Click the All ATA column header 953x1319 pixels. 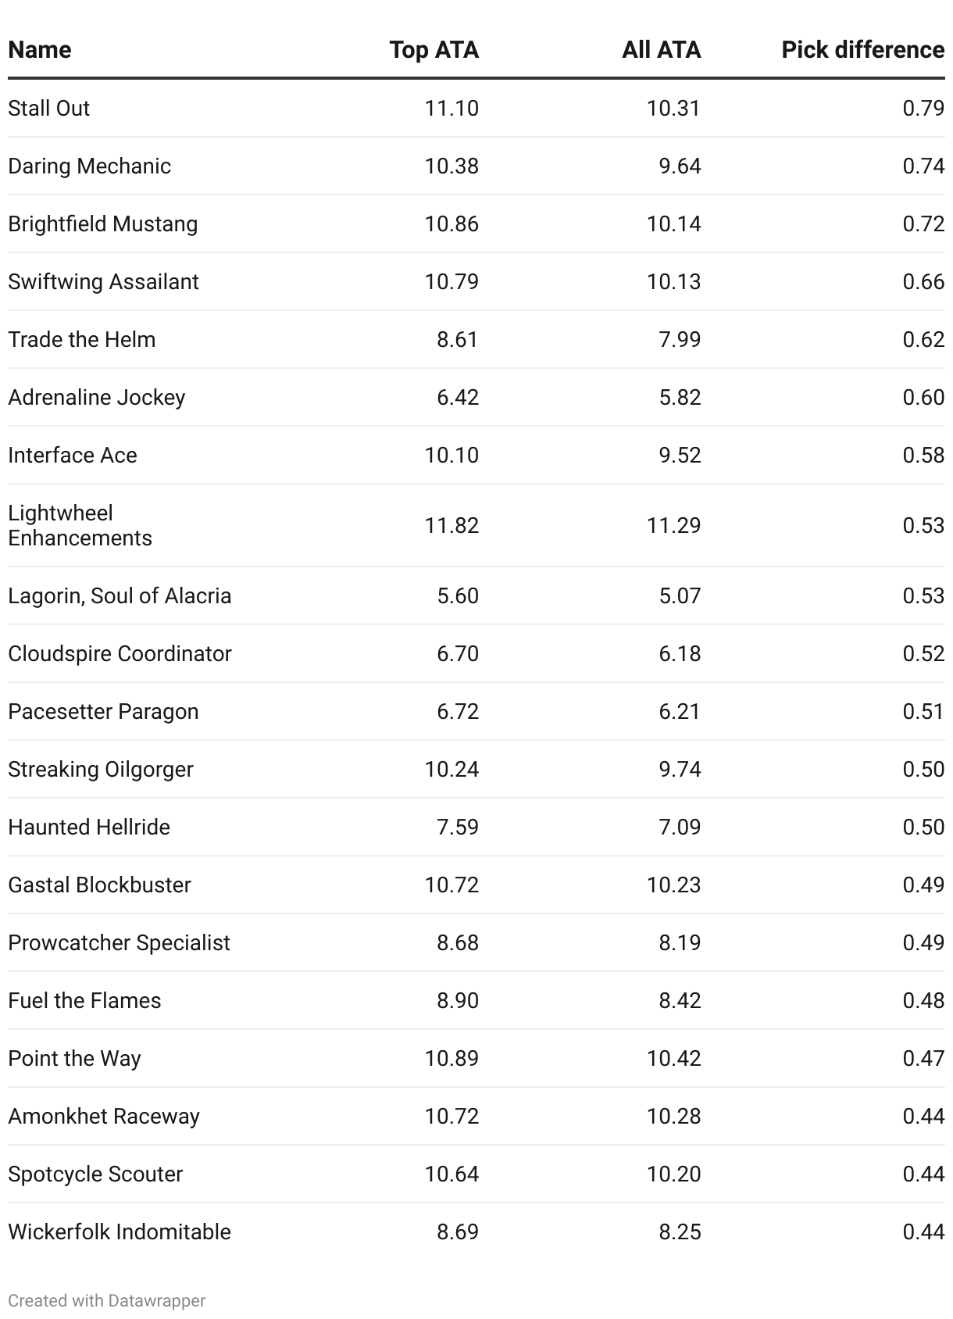(x=662, y=50)
